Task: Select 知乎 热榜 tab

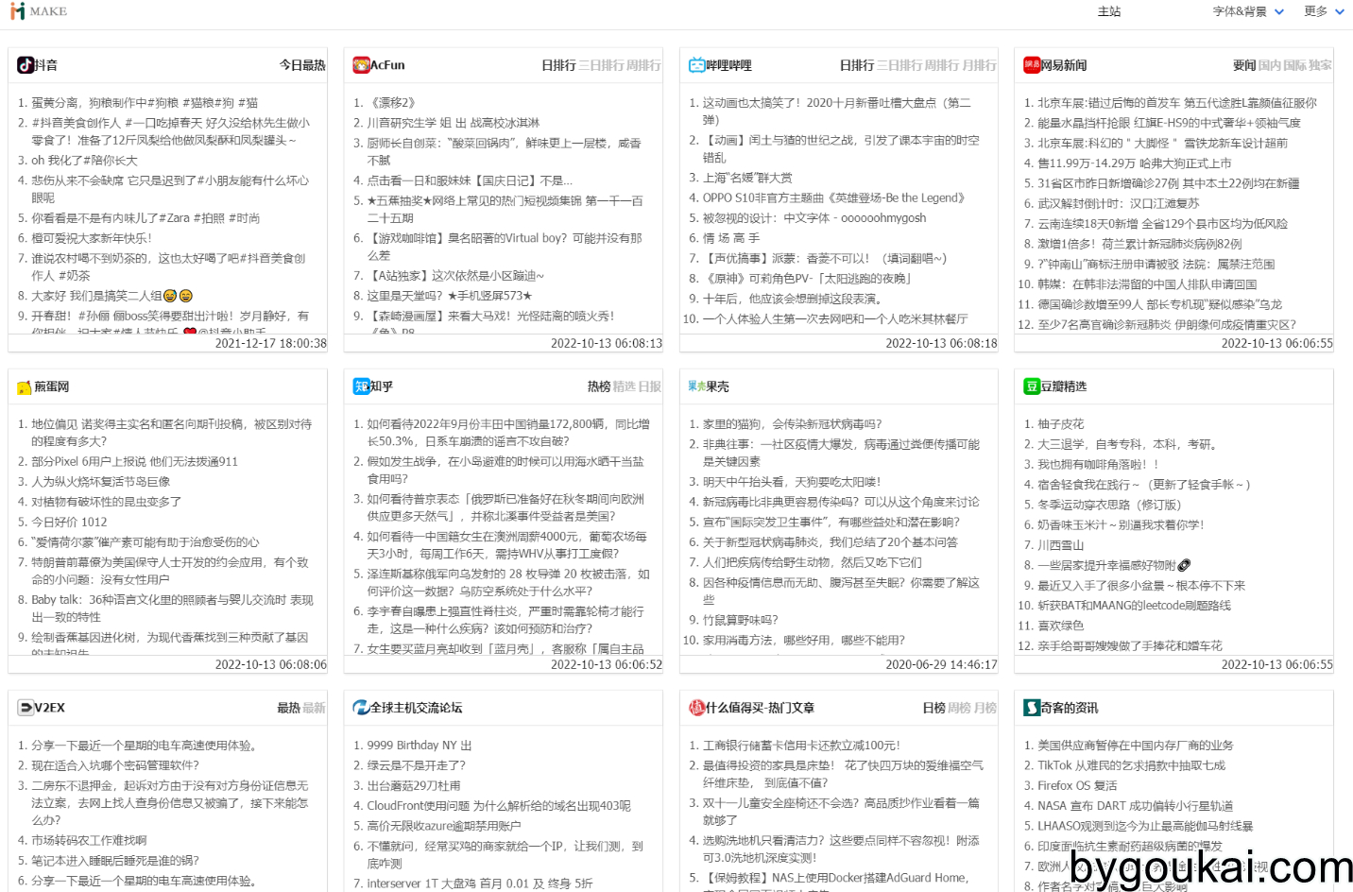Action: (x=599, y=386)
